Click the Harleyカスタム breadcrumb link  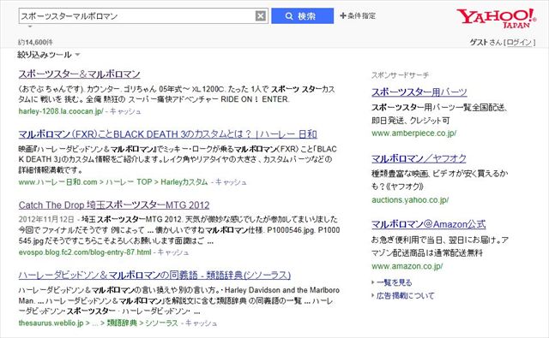[184, 182]
